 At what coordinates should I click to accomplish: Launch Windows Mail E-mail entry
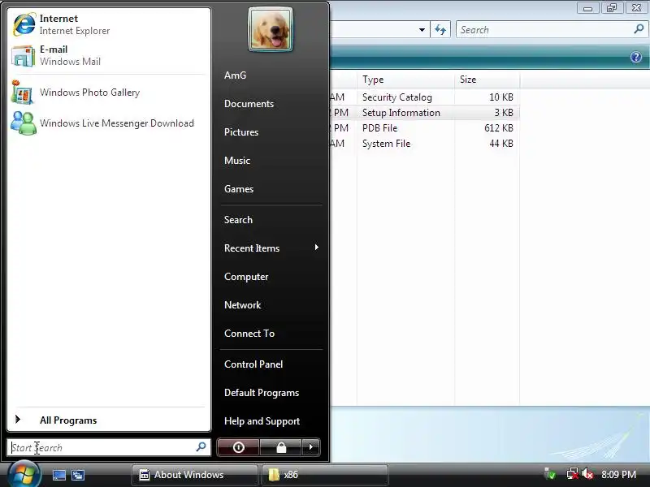109,55
